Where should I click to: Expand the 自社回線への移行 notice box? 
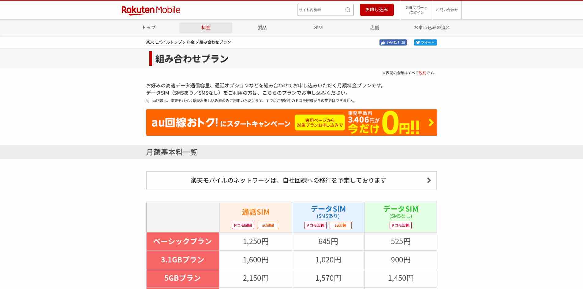coord(292,180)
